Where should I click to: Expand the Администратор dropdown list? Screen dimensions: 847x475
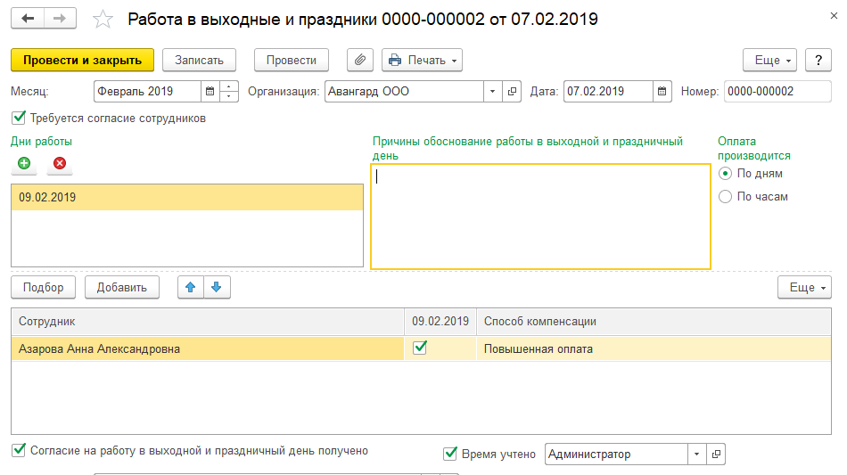tap(696, 454)
